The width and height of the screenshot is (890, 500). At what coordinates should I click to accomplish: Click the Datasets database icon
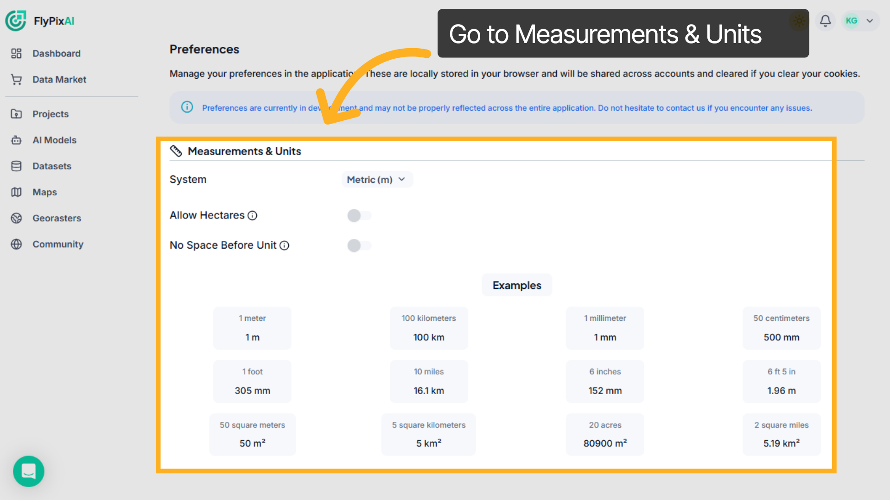coord(16,166)
